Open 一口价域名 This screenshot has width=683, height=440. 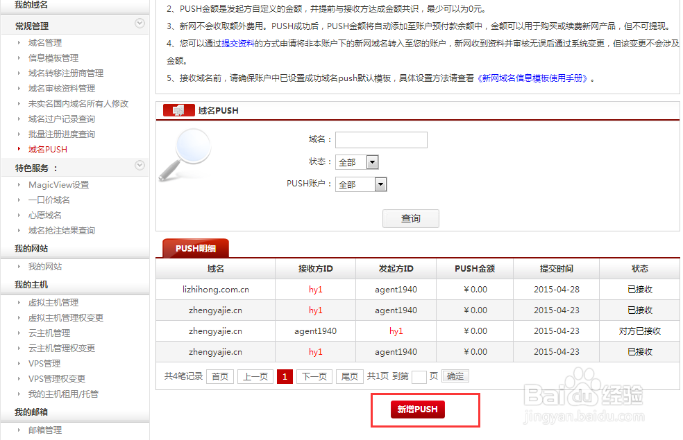49,200
